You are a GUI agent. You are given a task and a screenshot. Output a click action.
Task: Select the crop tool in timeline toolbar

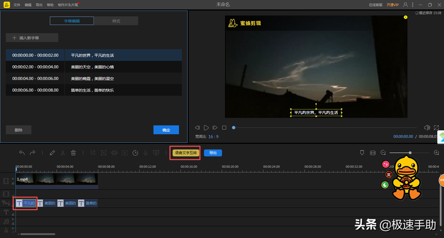tap(93, 153)
